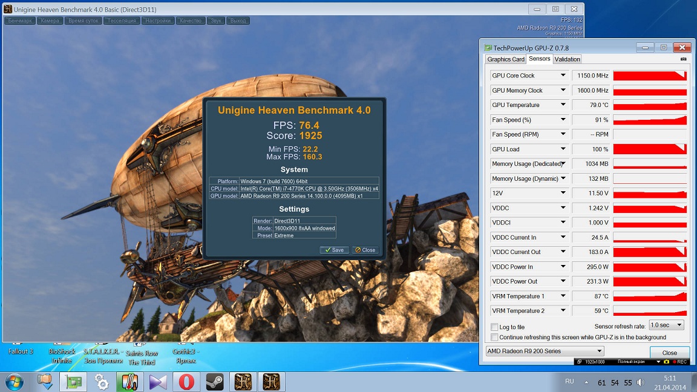697x392 pixels.
Task: Open Steam from the taskbar
Action: [215, 382]
